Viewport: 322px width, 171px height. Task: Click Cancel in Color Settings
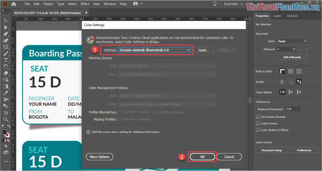pyautogui.click(x=229, y=157)
